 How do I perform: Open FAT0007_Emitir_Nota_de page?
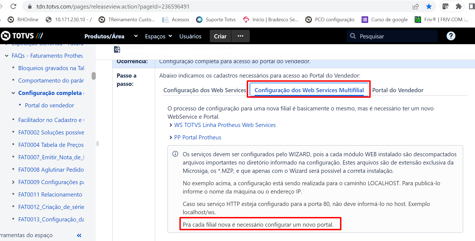point(51,157)
